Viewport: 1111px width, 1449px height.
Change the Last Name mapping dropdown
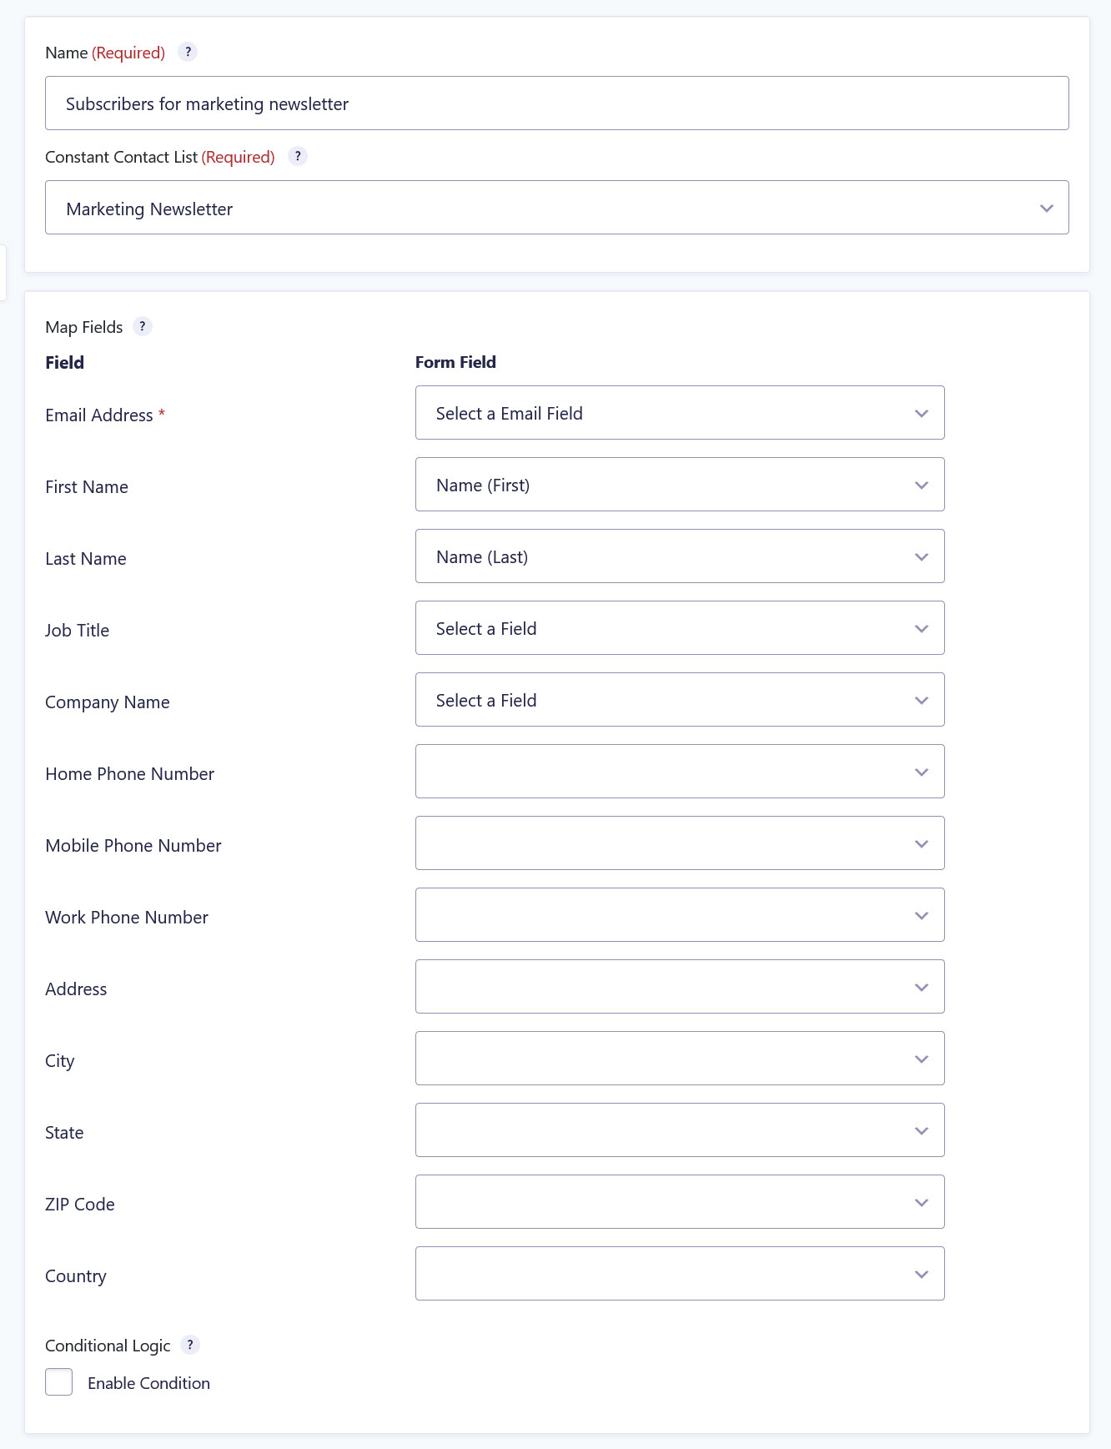(x=680, y=556)
